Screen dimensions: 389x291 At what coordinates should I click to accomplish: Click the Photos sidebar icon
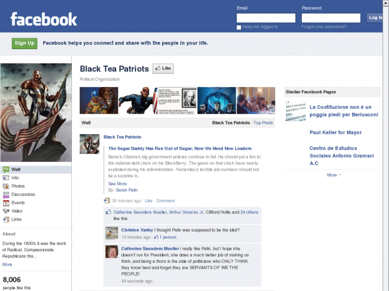tap(6, 186)
